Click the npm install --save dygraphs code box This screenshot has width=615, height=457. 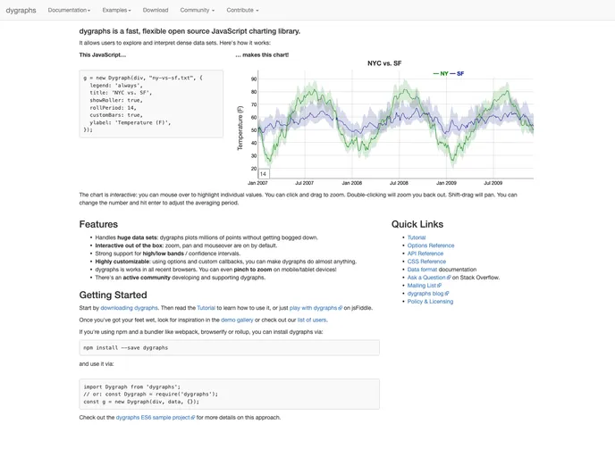point(229,348)
